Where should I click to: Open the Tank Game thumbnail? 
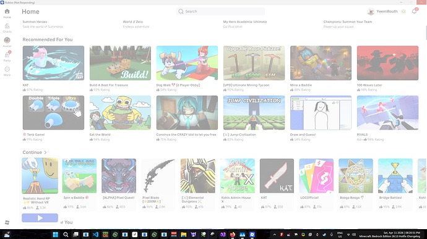point(53,112)
